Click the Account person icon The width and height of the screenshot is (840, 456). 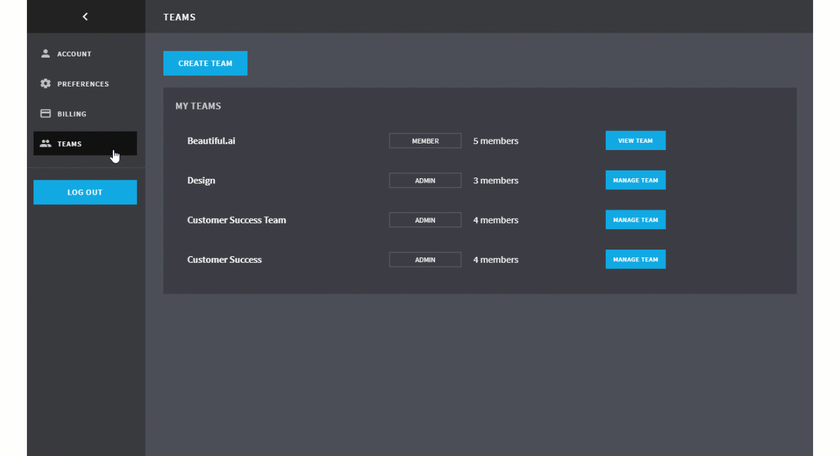(45, 54)
